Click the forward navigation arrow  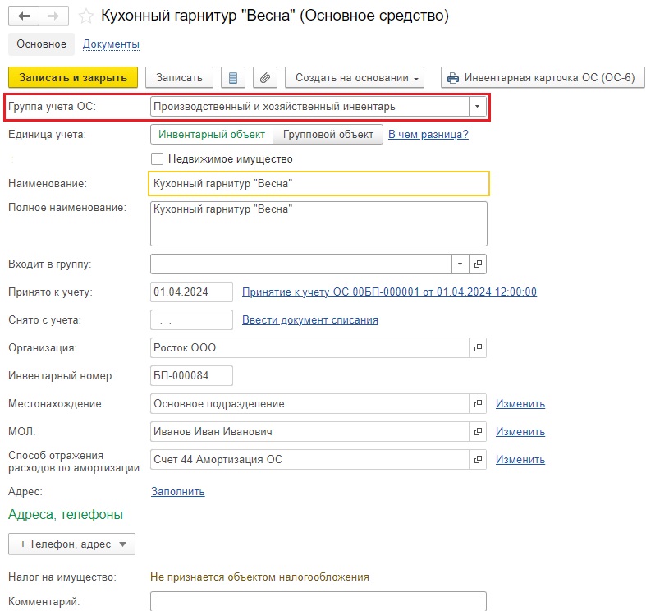[x=53, y=16]
